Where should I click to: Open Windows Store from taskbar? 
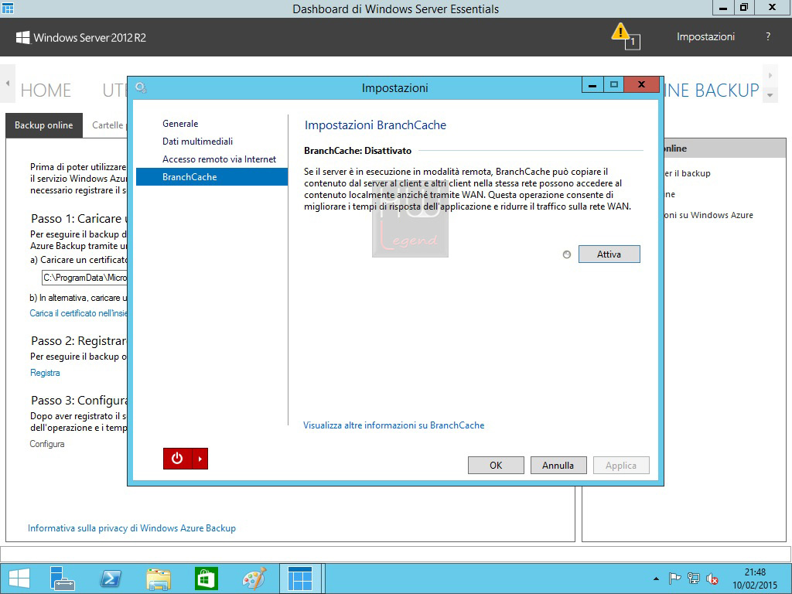click(206, 579)
